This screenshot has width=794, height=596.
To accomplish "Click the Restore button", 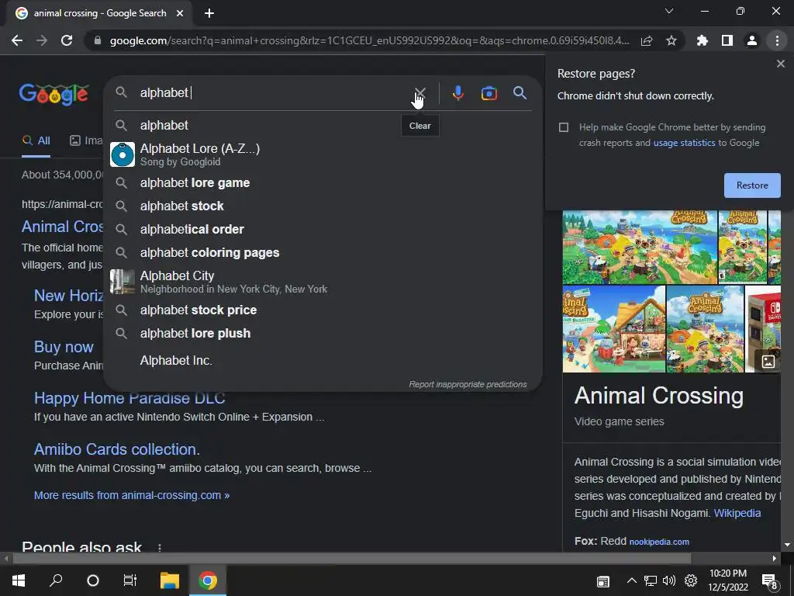I will tap(752, 185).
